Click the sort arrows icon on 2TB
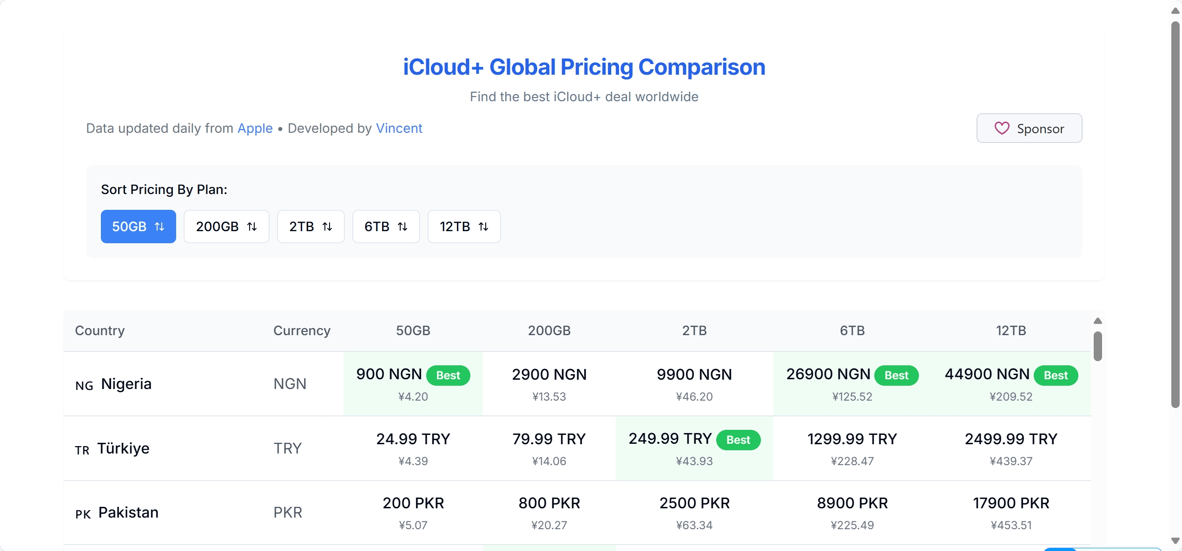Screen dimensions: 1182x551 327,227
